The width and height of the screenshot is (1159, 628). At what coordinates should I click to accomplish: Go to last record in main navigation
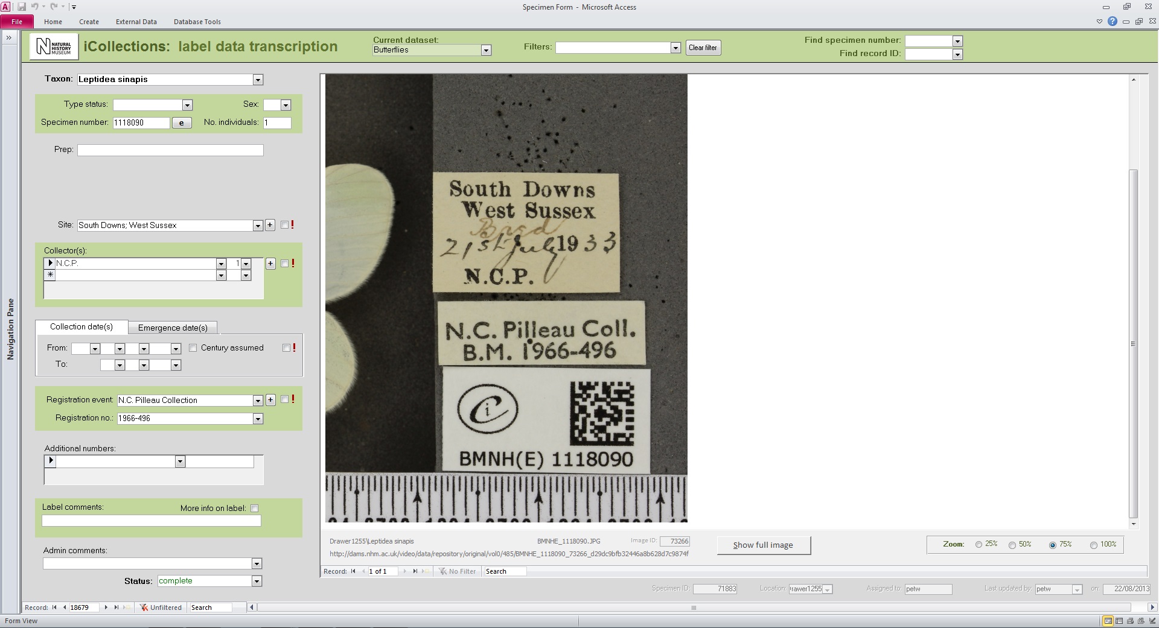click(117, 607)
